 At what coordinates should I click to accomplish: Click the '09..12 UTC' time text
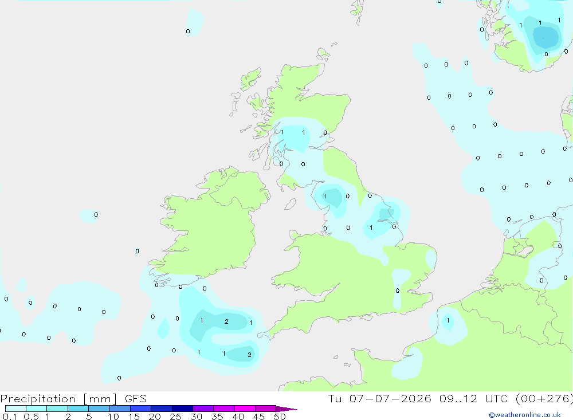tap(474, 399)
